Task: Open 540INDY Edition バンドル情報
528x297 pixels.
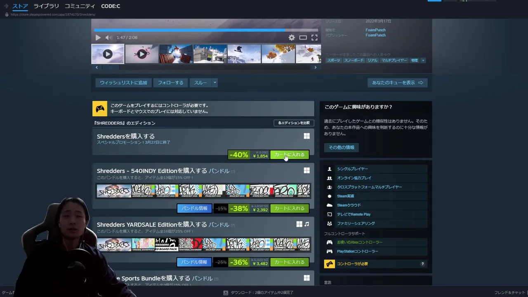Action: 194,208
